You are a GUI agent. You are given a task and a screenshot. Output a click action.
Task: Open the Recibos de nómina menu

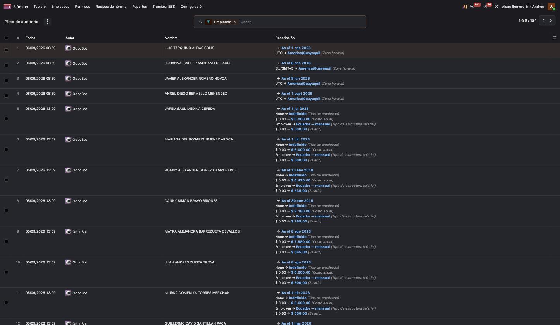[x=111, y=7]
